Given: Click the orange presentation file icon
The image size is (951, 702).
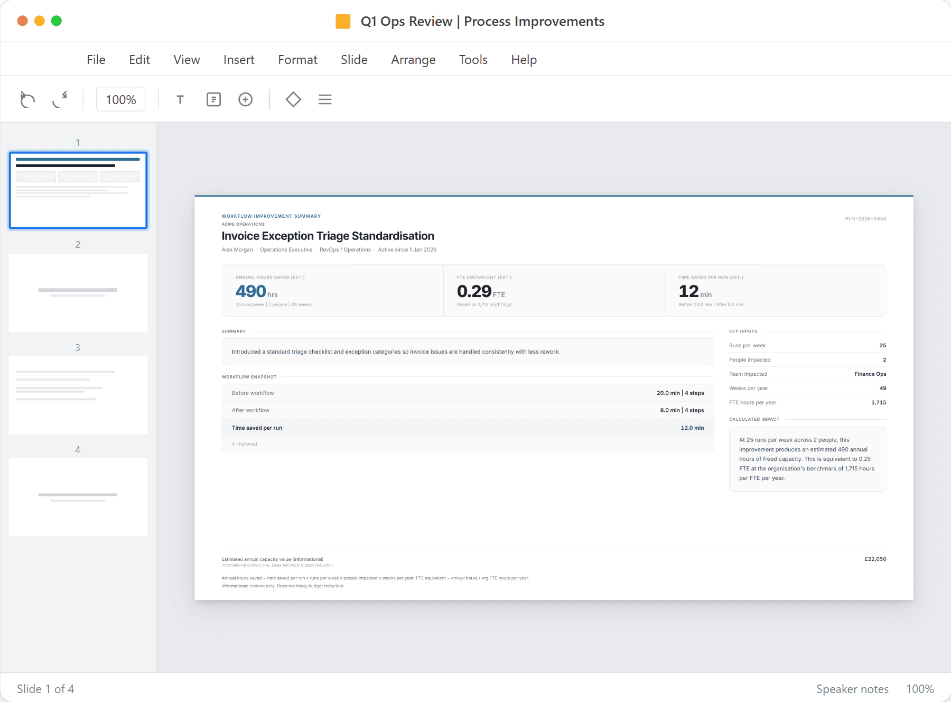Looking at the screenshot, I should [343, 22].
